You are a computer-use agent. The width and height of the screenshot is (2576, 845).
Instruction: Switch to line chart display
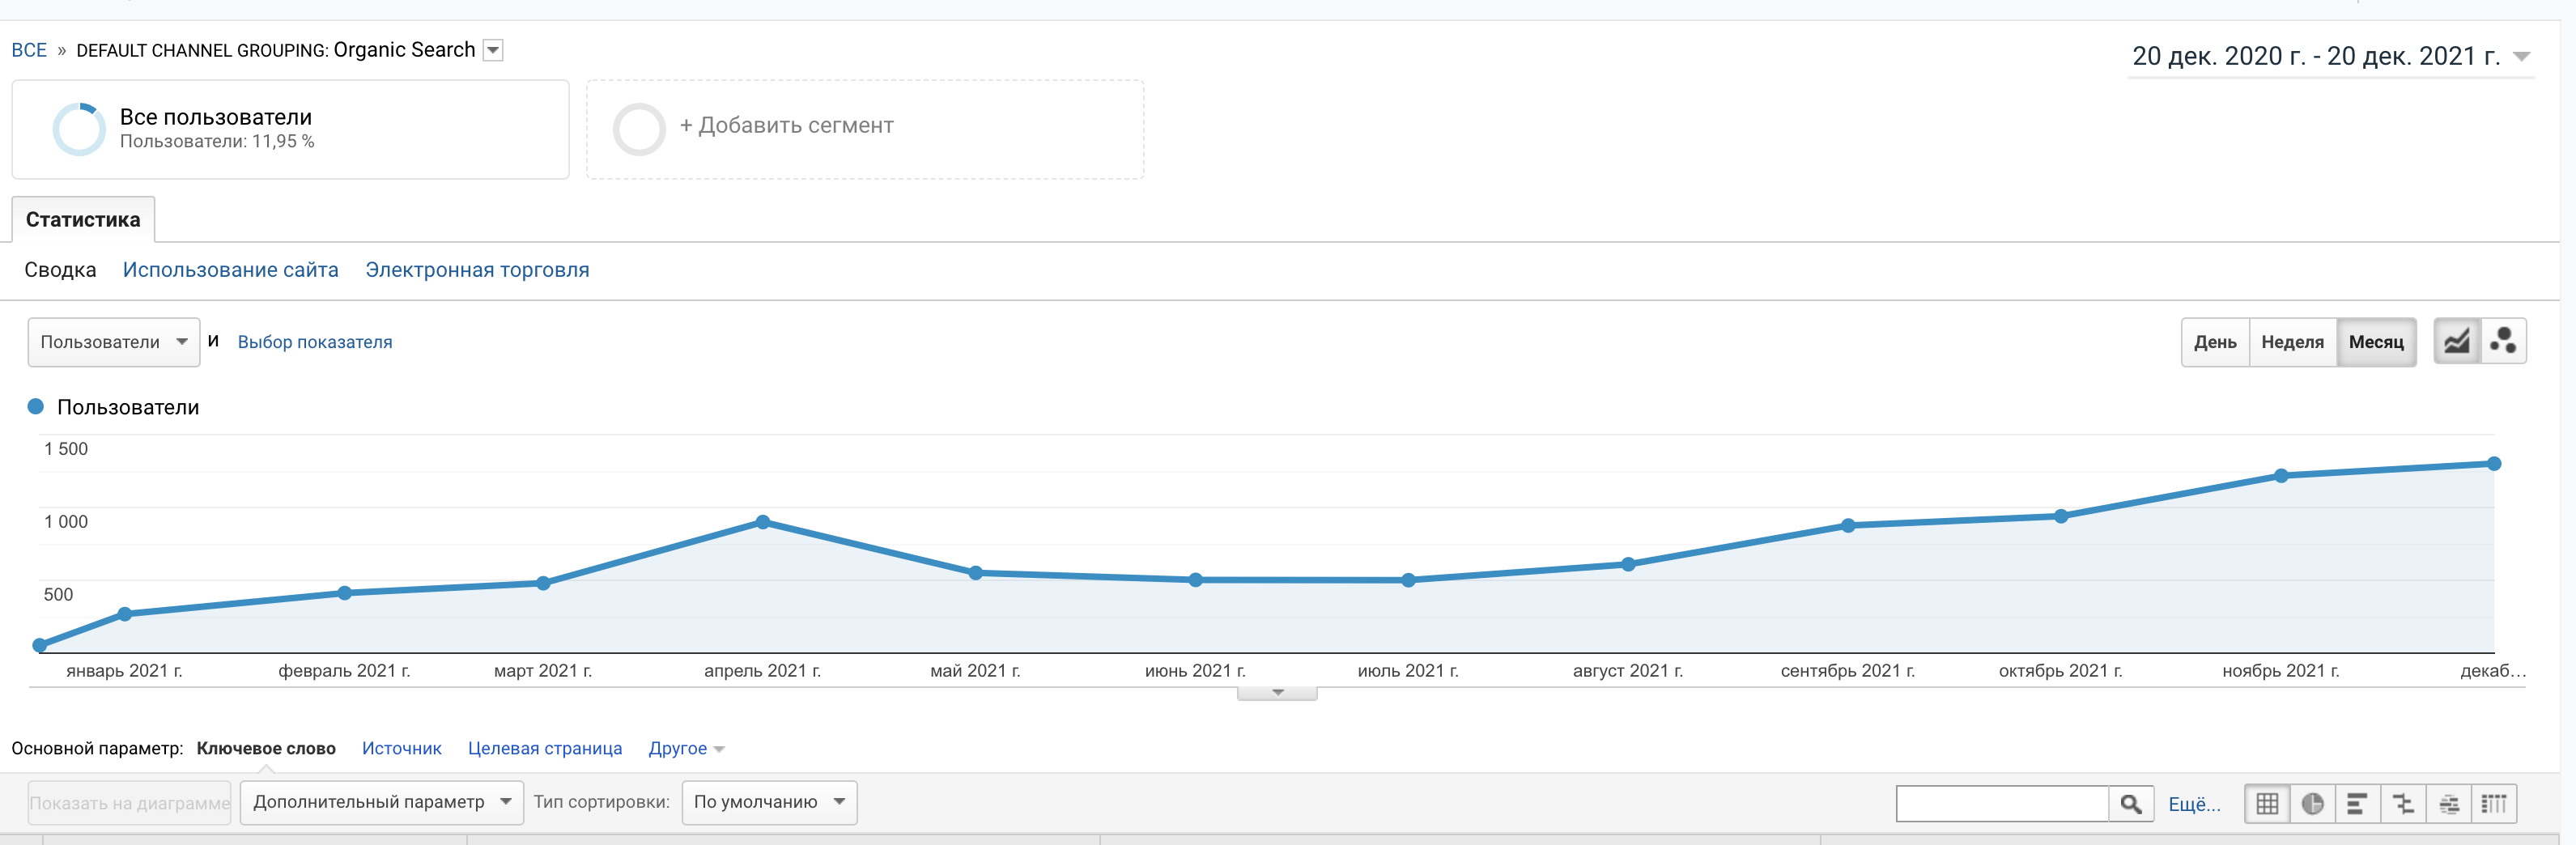tap(2456, 342)
